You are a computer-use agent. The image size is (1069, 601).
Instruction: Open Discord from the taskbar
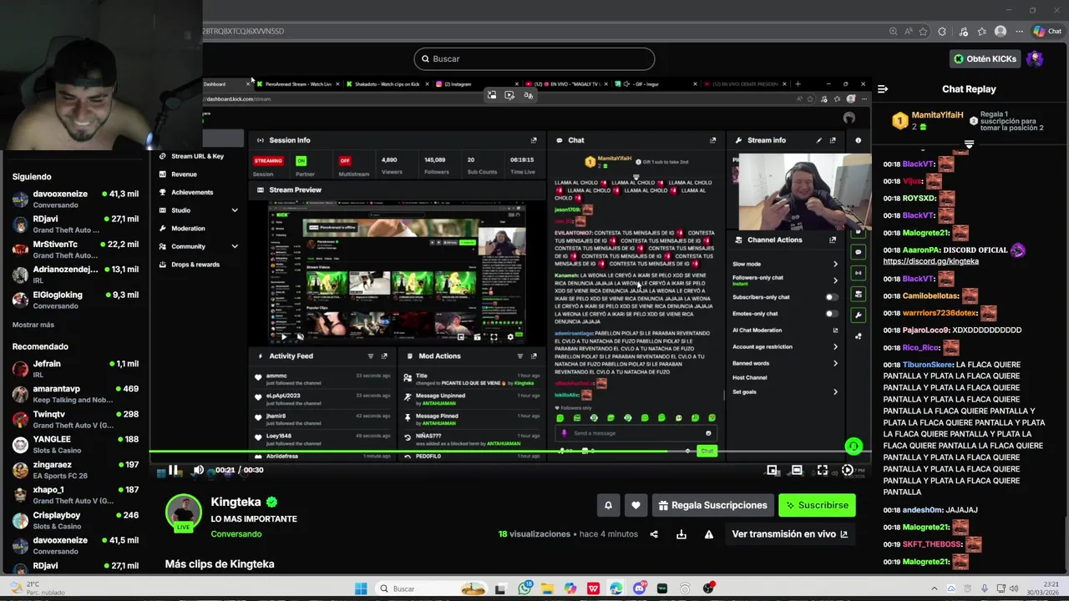coord(639,588)
